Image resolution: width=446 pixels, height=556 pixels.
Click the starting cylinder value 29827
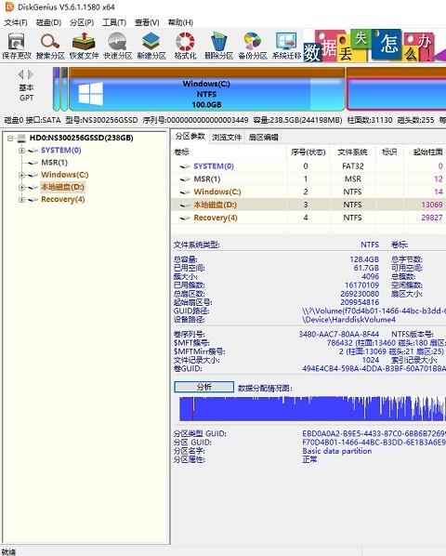[432, 218]
